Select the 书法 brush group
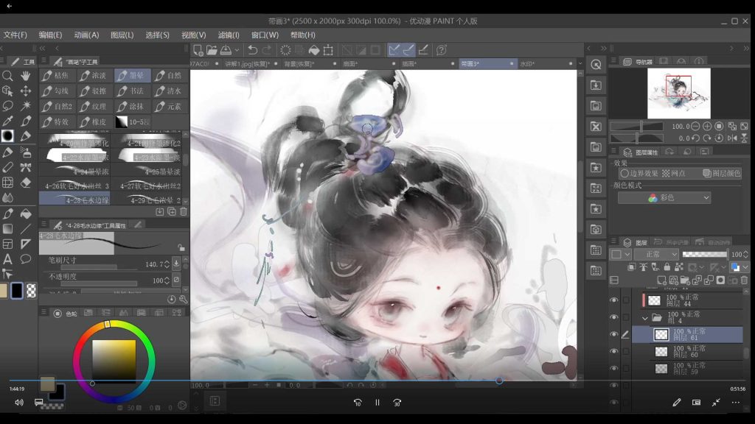 133,91
